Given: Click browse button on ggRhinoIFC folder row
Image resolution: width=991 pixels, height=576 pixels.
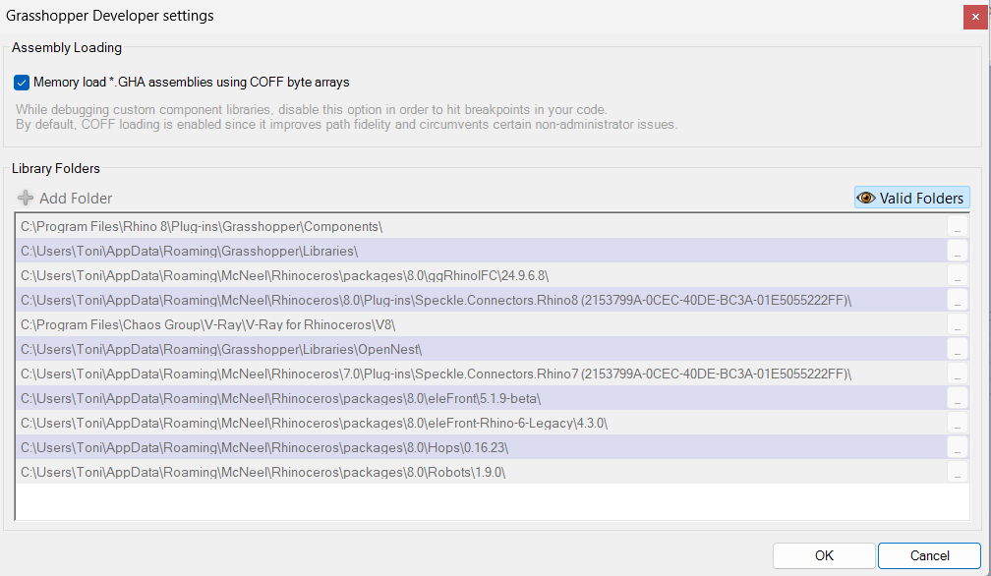Looking at the screenshot, I should [x=958, y=275].
